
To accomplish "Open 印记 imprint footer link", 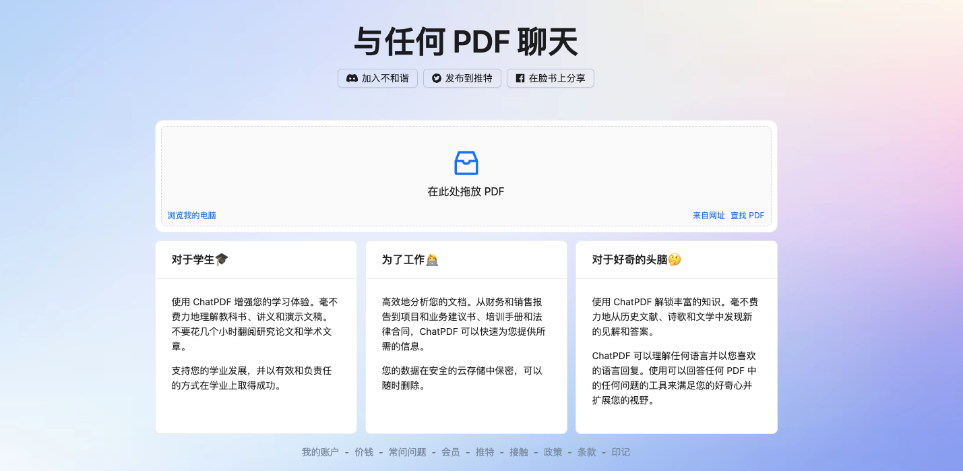I will tap(621, 452).
